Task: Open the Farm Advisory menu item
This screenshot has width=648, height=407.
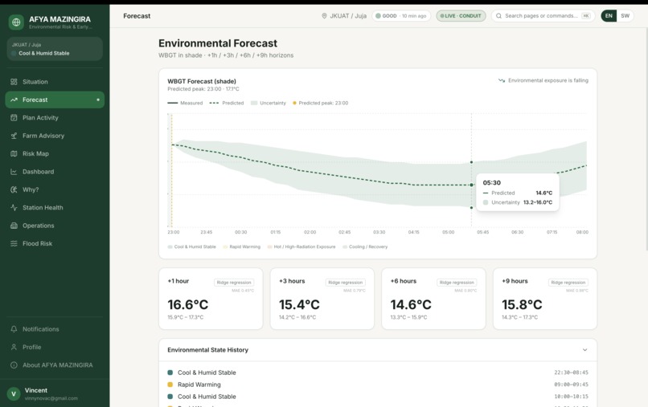Action: 55,136
